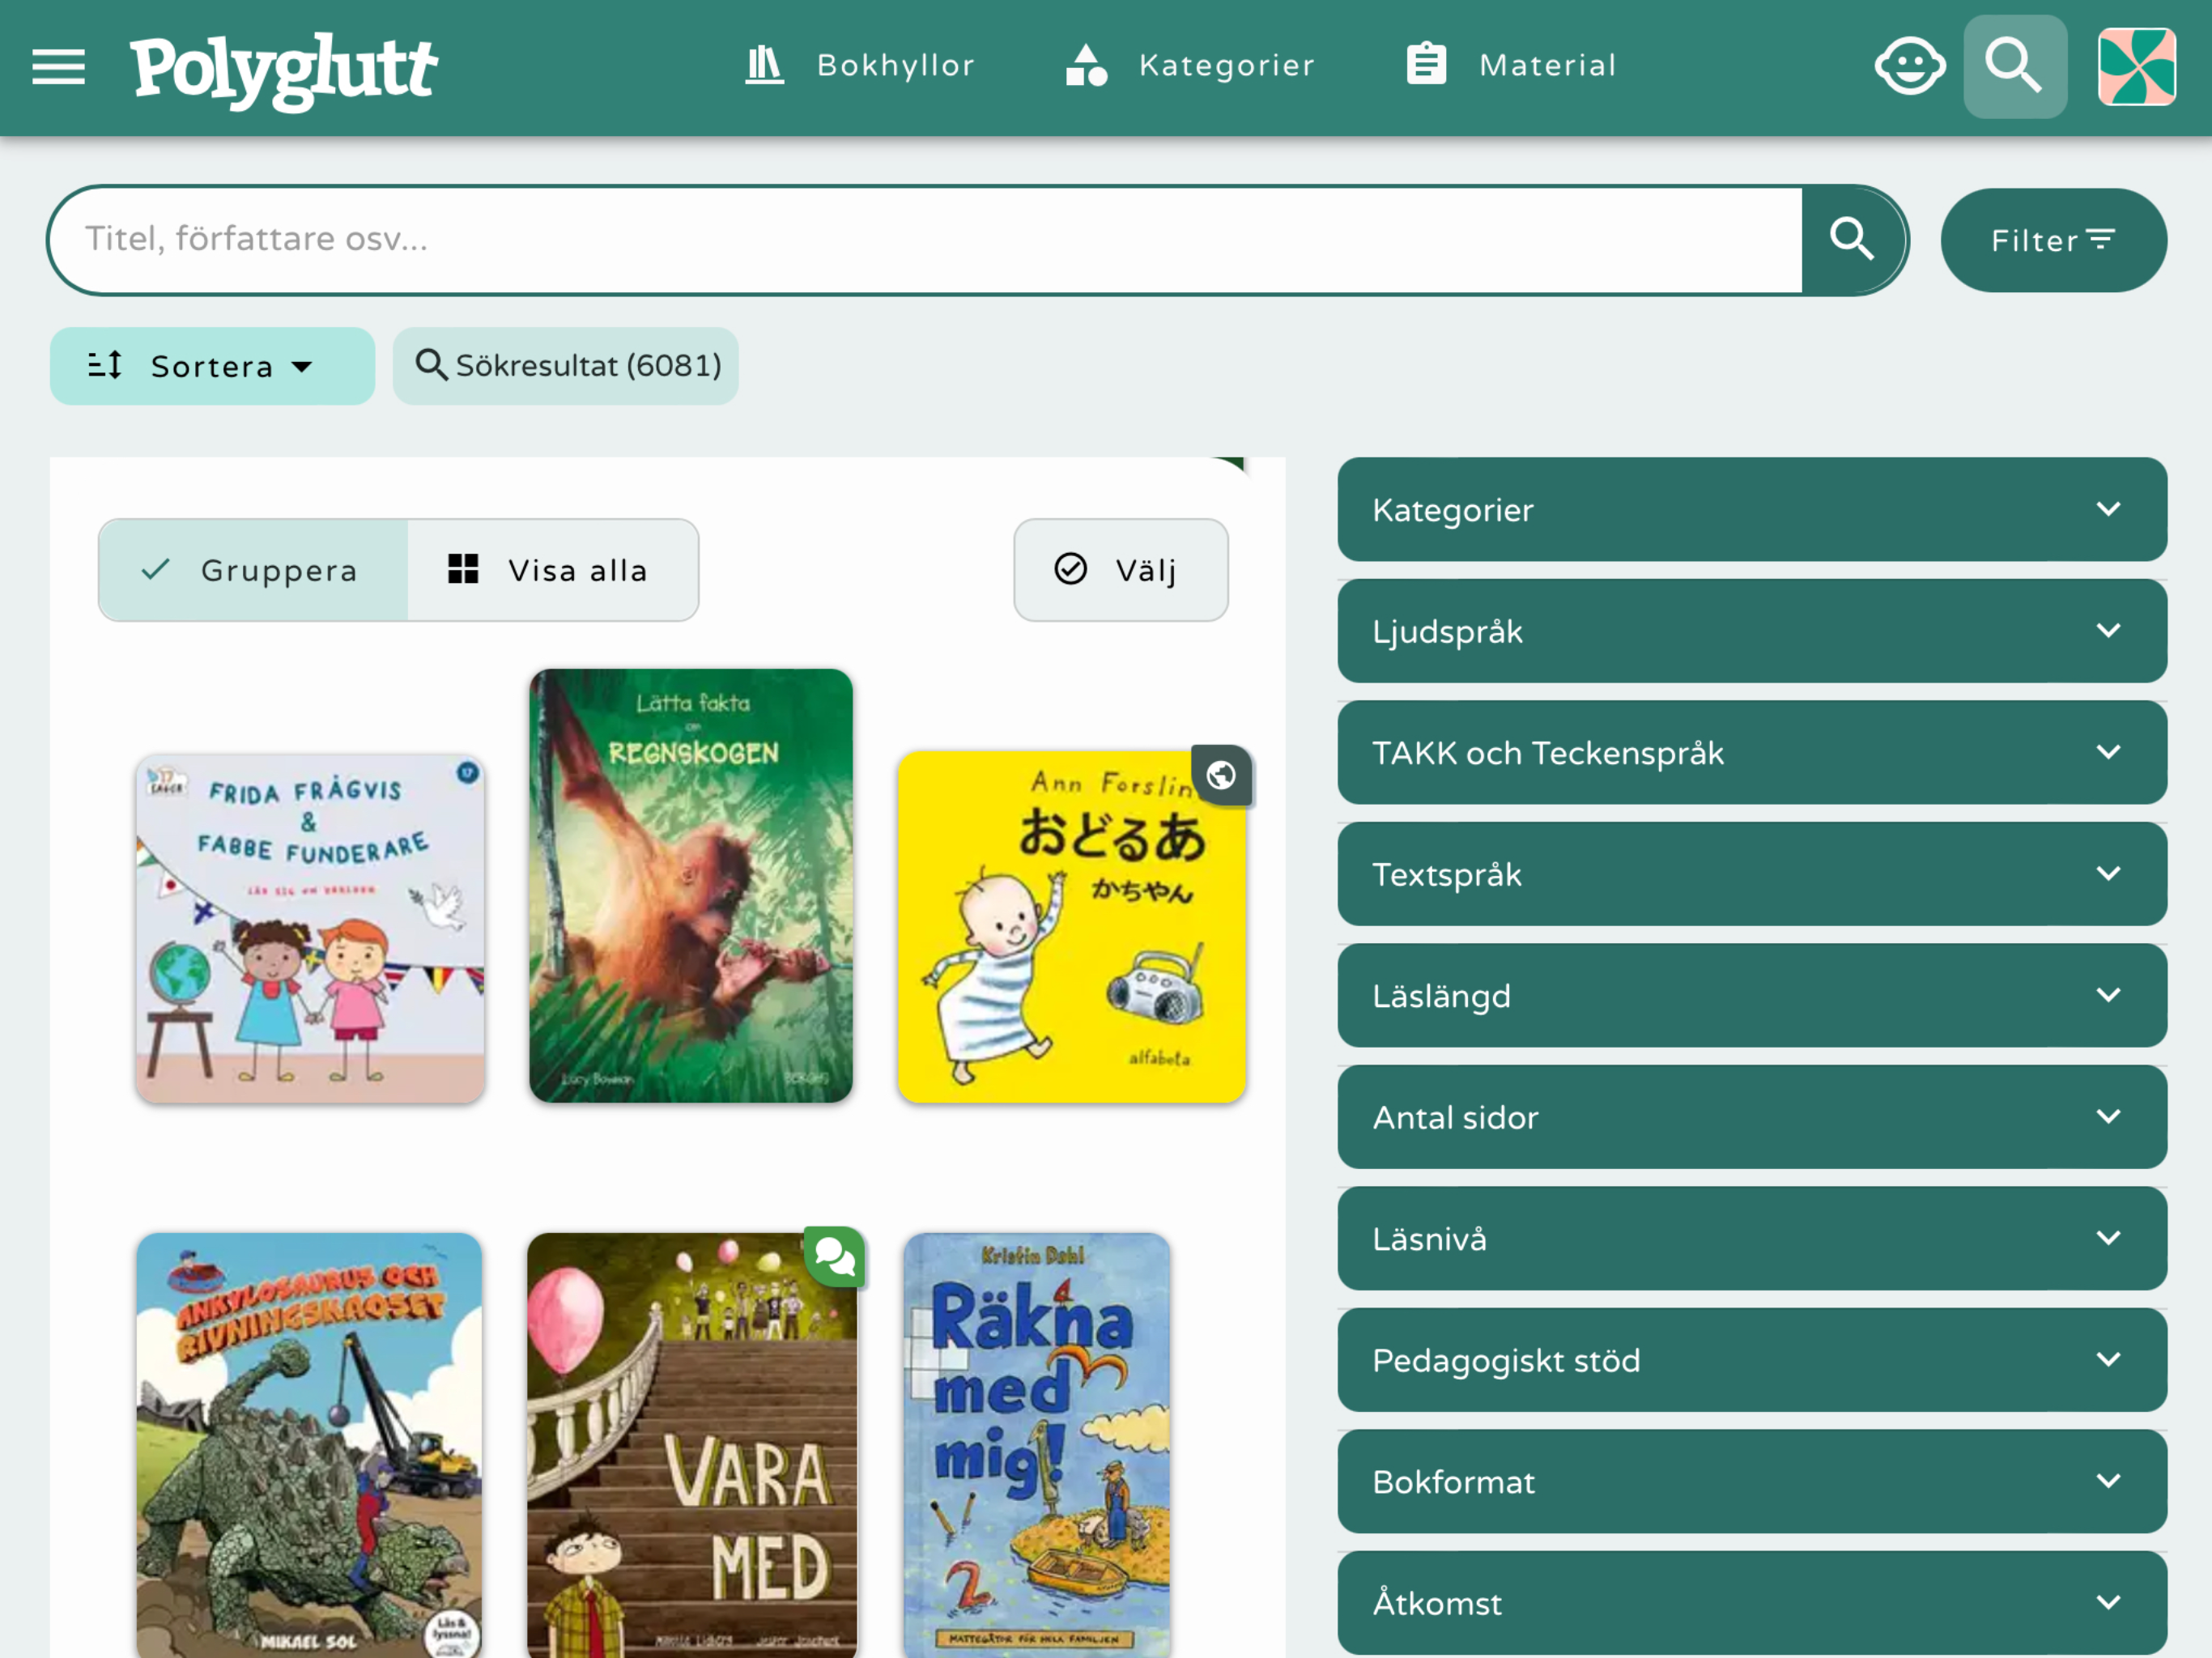The width and height of the screenshot is (2212, 1658).
Task: Click the magnifier icon in Sökresultat chip
Action: pos(431,365)
